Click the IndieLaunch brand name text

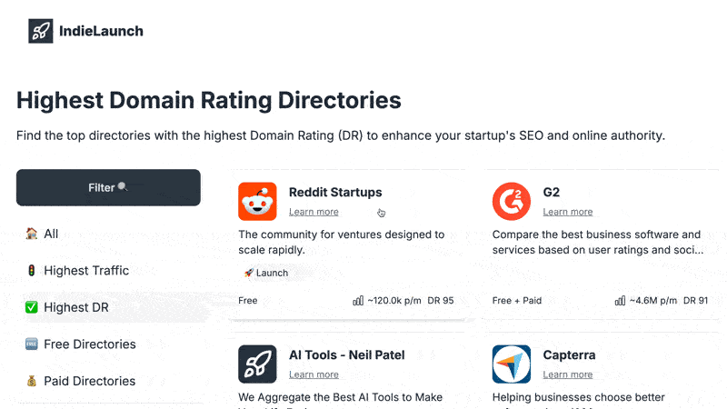pyautogui.click(x=101, y=31)
